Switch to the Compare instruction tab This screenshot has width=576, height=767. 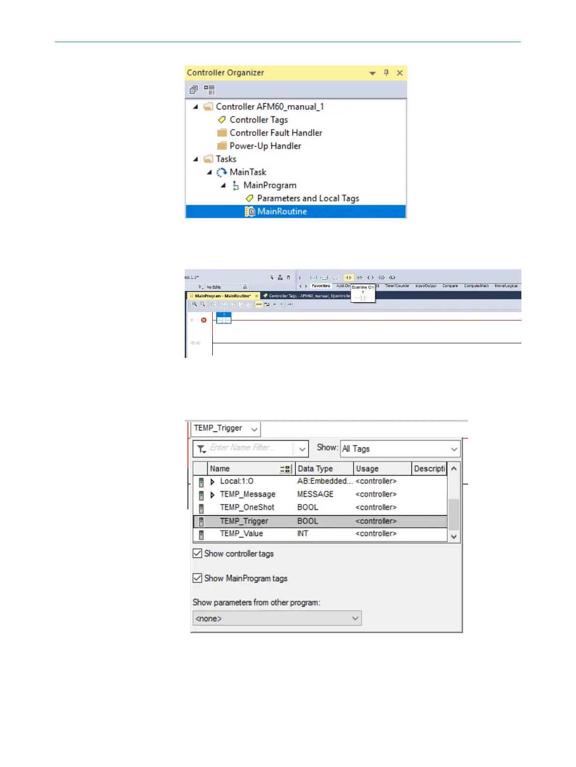[x=450, y=286]
